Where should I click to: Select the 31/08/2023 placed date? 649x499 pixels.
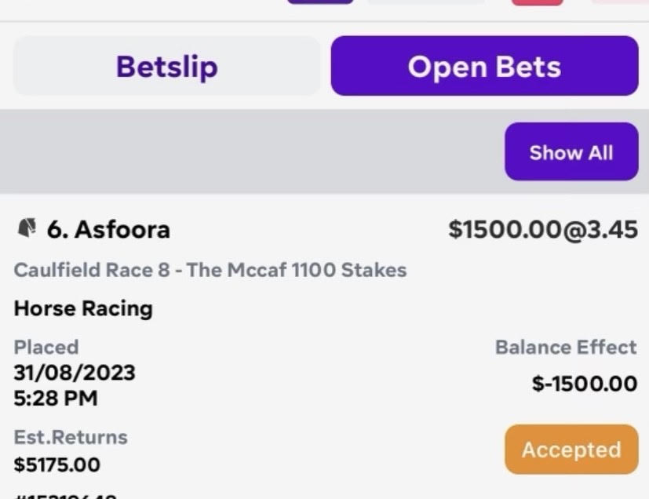(75, 373)
